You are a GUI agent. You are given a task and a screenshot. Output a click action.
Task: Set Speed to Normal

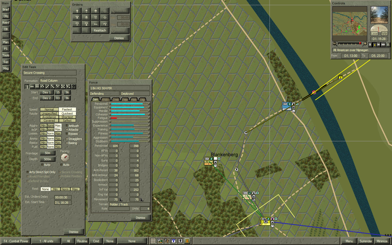(49, 109)
